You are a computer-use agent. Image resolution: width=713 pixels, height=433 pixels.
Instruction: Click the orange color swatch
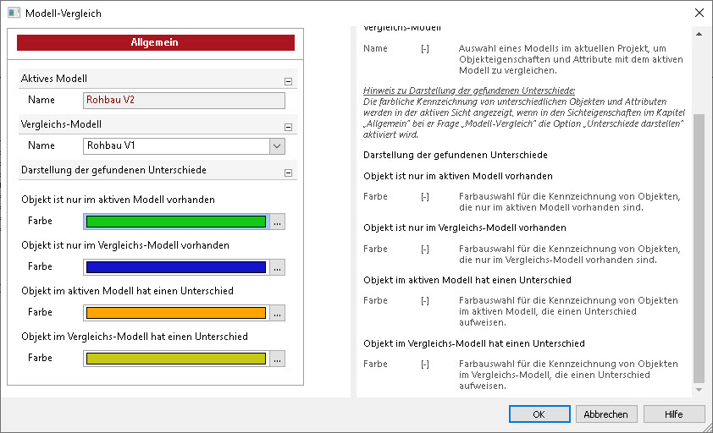[x=176, y=313]
